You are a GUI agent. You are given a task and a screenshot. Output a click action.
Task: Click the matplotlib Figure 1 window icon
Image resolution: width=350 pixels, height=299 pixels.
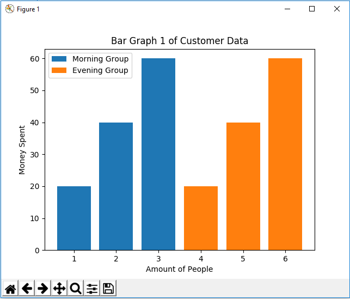pyautogui.click(x=10, y=9)
